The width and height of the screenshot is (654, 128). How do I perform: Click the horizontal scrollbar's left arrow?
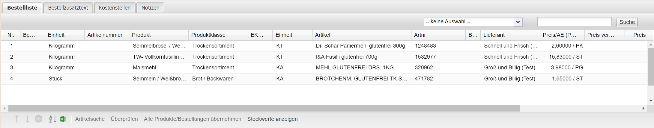(4, 108)
